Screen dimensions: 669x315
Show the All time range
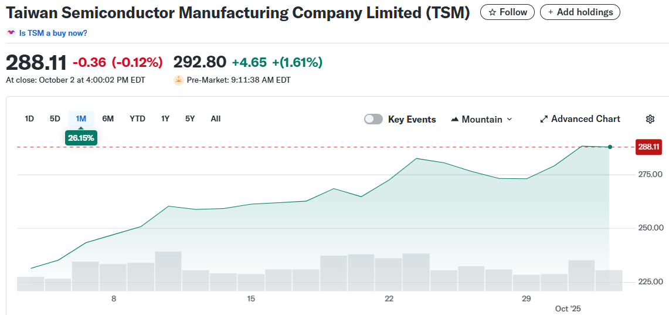[215, 118]
